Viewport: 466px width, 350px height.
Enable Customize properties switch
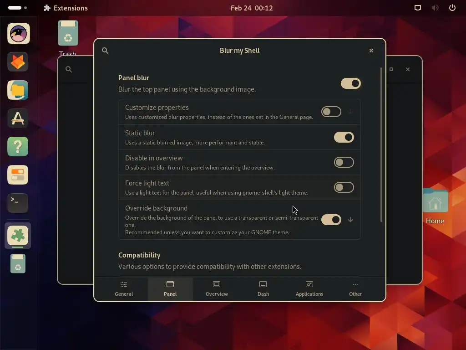coord(331,112)
